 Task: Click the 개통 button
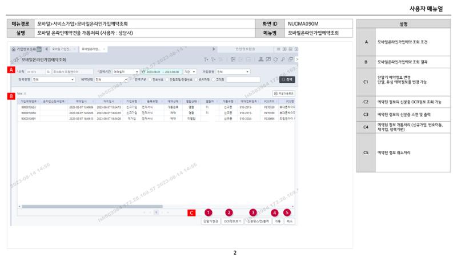tap(278, 222)
